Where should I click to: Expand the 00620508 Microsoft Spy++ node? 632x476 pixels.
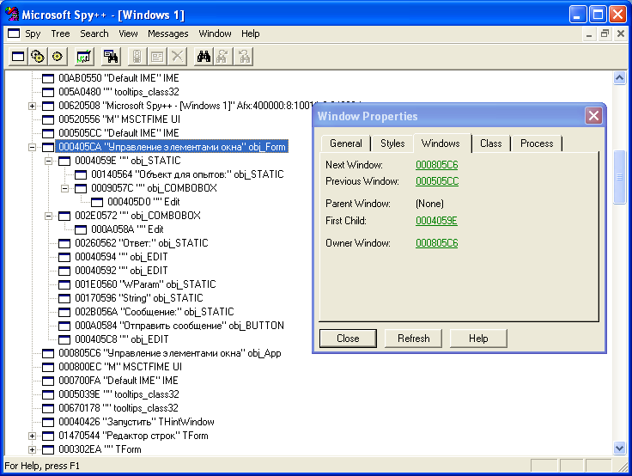coord(33,106)
